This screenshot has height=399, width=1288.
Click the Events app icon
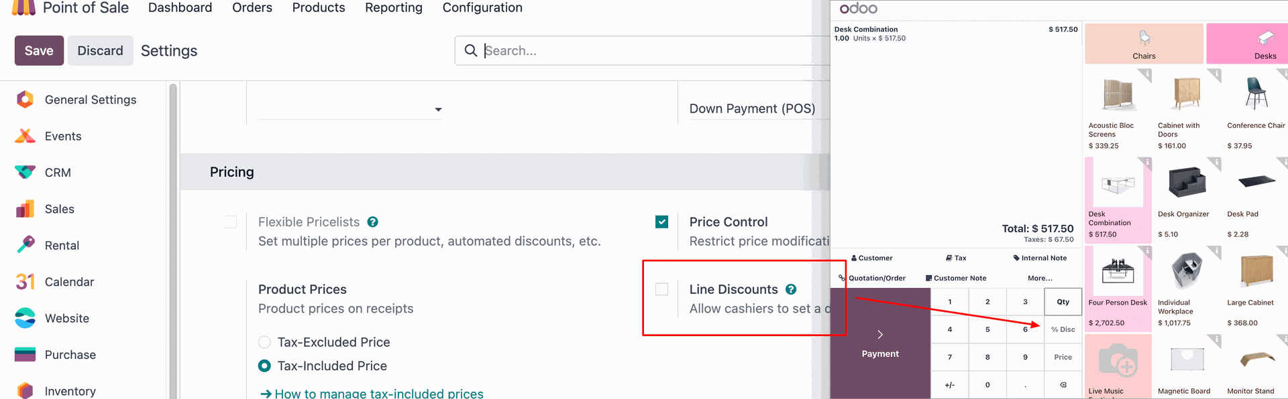click(25, 136)
